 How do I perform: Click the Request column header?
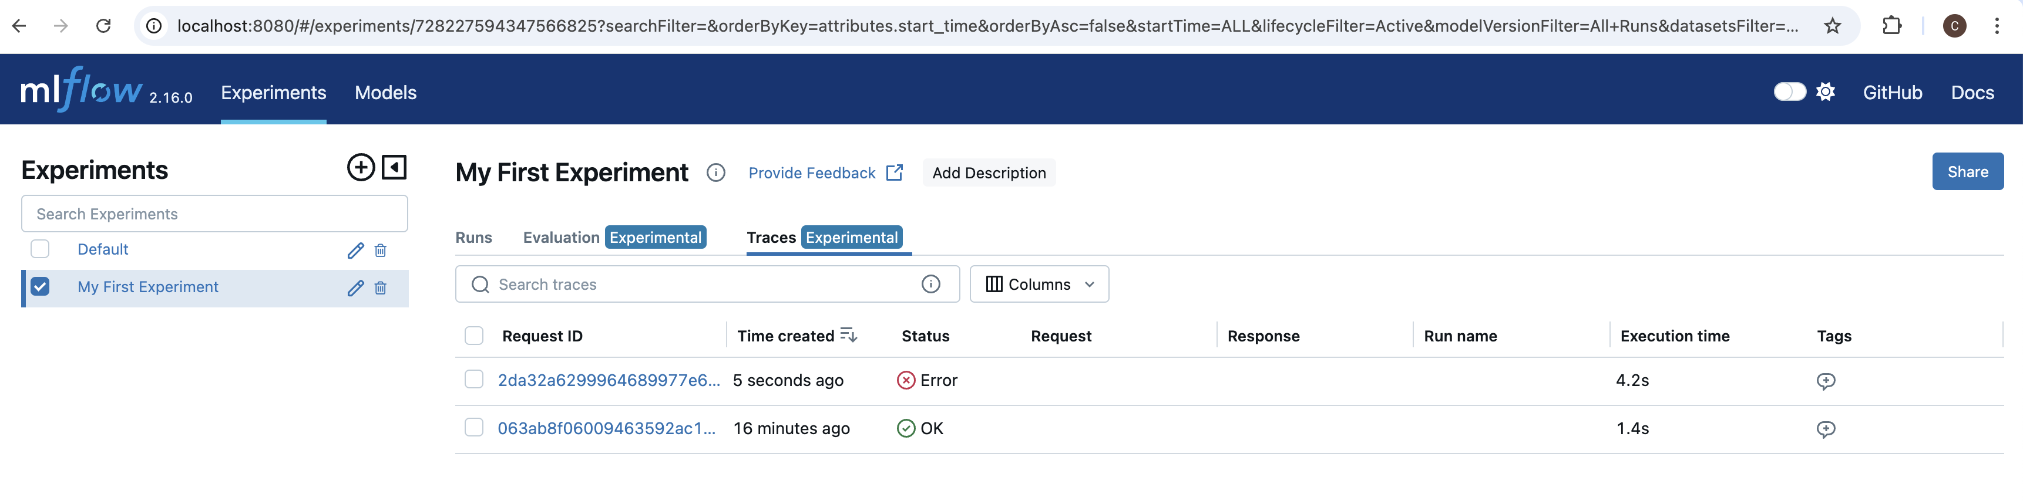pyautogui.click(x=1061, y=336)
